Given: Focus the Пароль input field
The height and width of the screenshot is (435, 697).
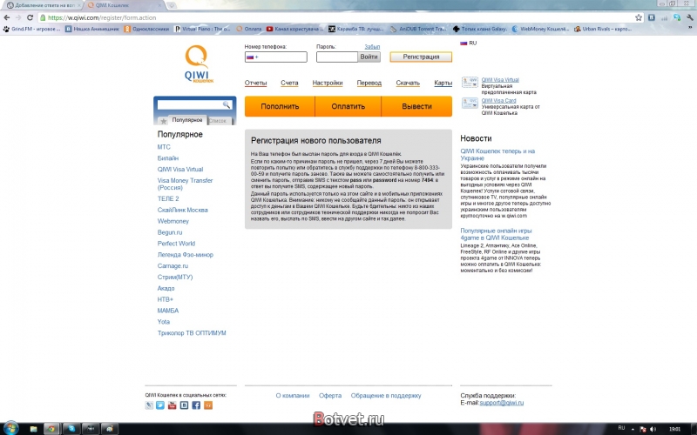Looking at the screenshot, I should tap(337, 57).
